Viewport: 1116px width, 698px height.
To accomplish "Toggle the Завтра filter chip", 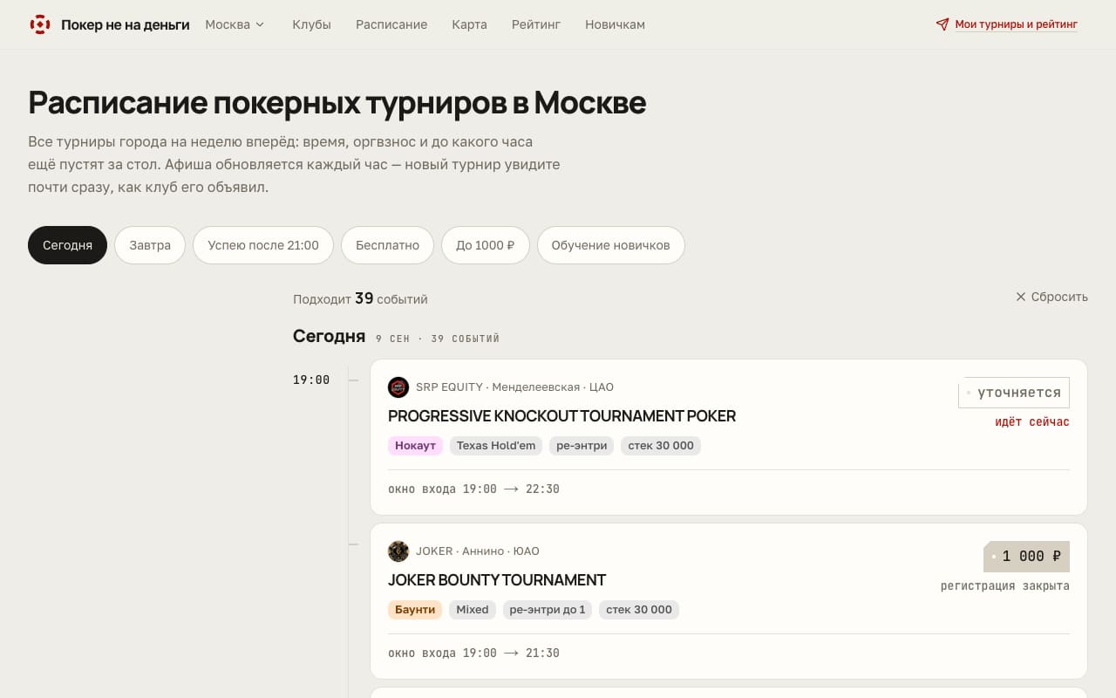I will point(150,245).
